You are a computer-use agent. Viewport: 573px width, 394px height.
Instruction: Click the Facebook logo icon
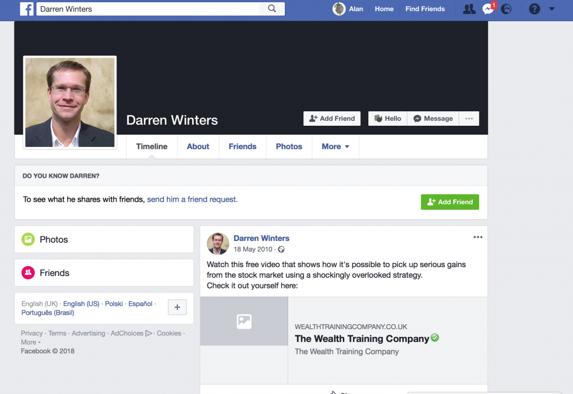coord(27,9)
